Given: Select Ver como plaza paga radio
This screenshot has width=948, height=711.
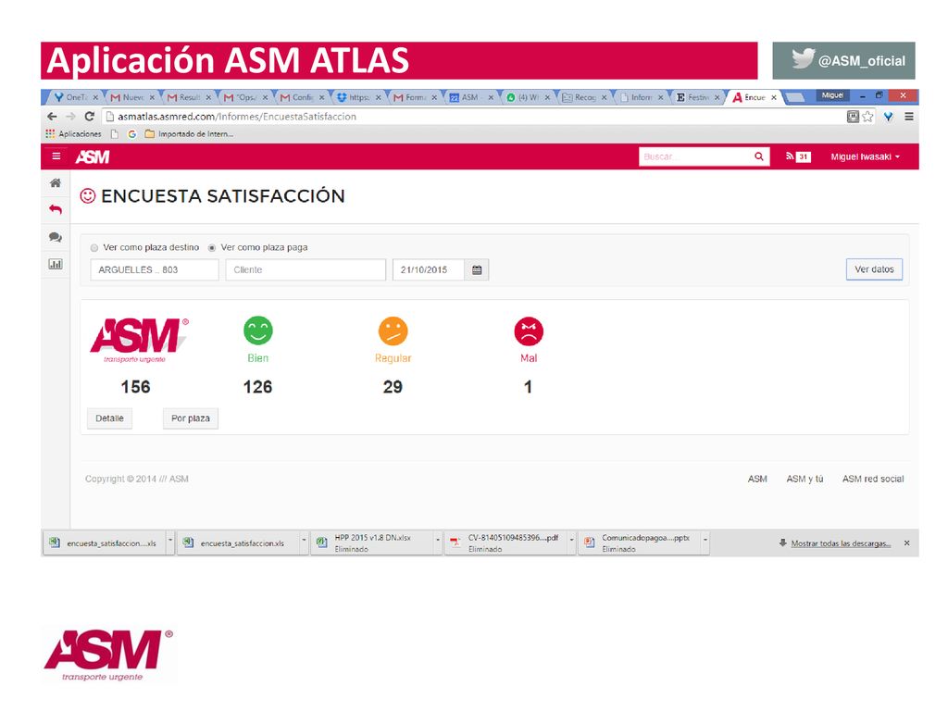Looking at the screenshot, I should [212, 248].
